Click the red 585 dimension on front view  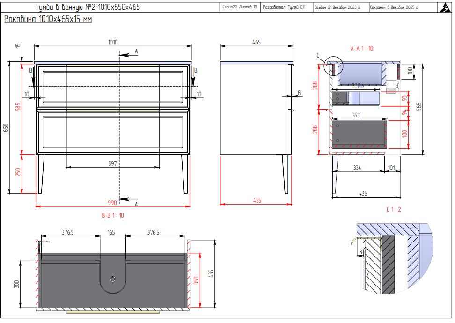pyautogui.click(x=18, y=107)
